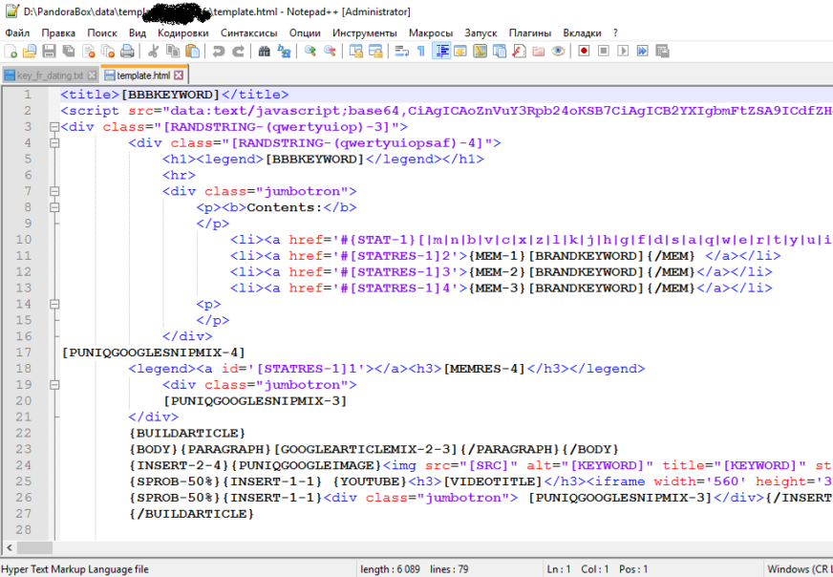The height and width of the screenshot is (577, 833).
Task: Toggle synchronized vertical scrolling icon
Action: tap(356, 51)
